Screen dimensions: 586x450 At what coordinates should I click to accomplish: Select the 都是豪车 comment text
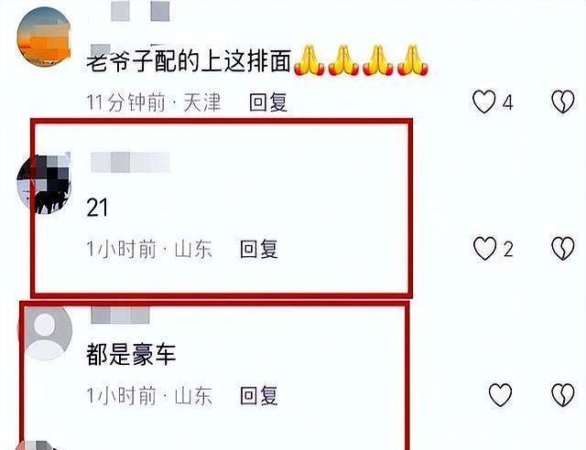point(131,354)
